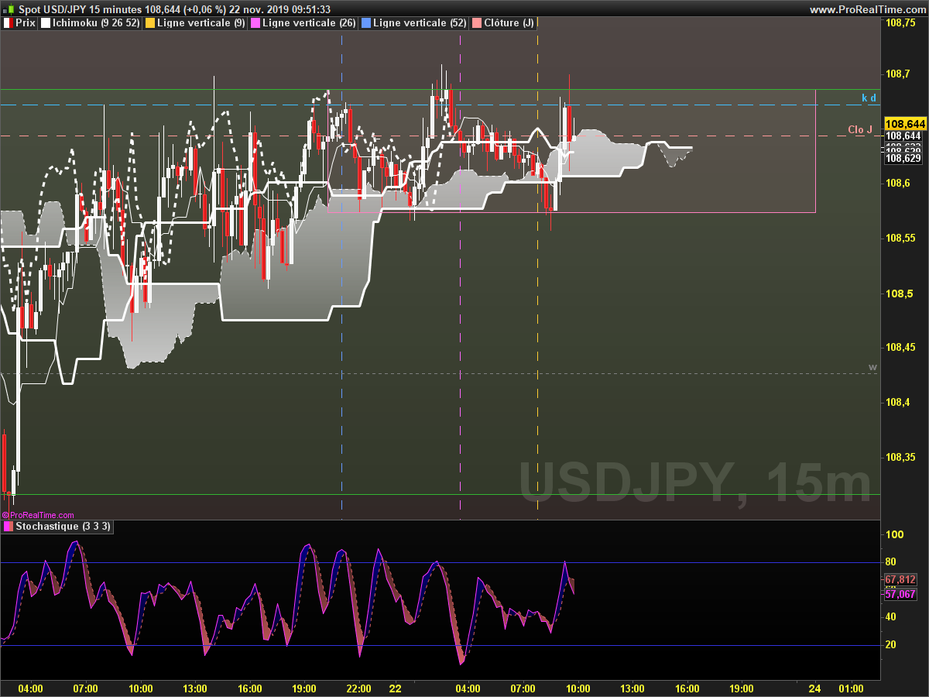Select the yellow 108,644 current price tag

click(905, 124)
